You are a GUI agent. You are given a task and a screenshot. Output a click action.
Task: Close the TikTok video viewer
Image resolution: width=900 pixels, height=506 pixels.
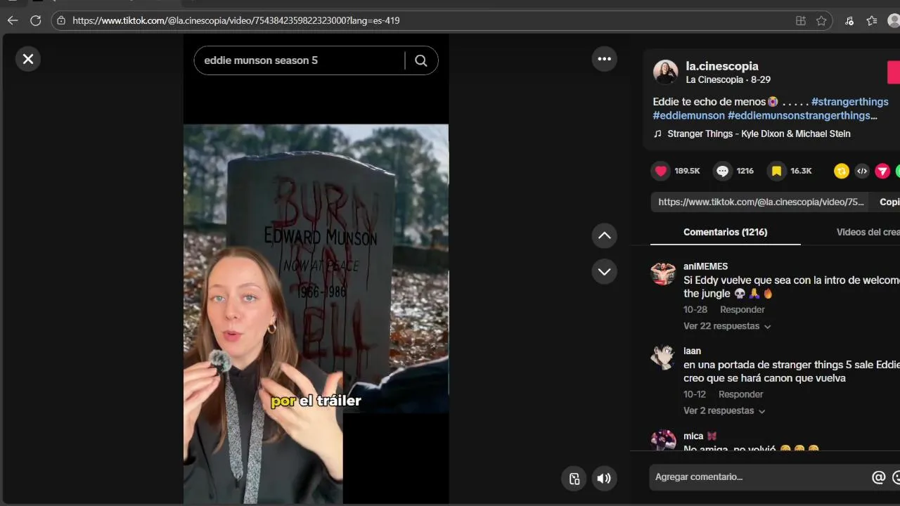[28, 59]
